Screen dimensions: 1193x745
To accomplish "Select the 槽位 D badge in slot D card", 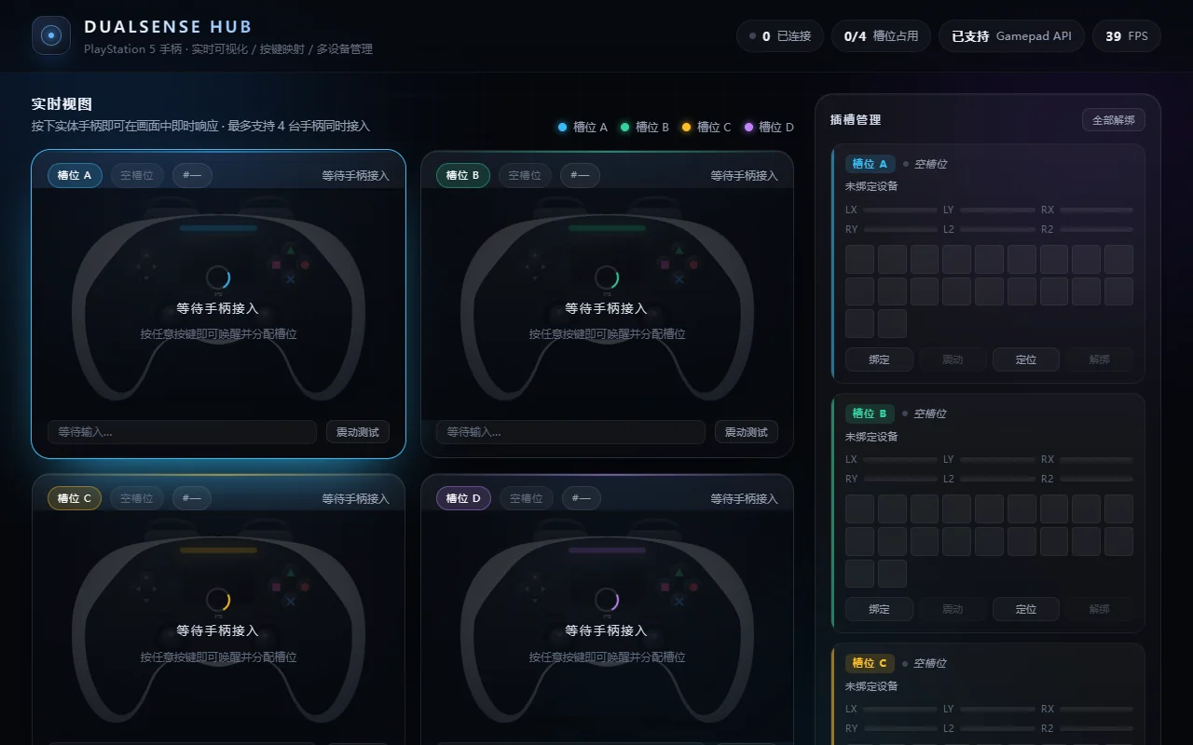I will pos(463,498).
